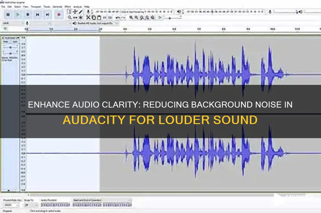Zoom In on the waveform

131,18
